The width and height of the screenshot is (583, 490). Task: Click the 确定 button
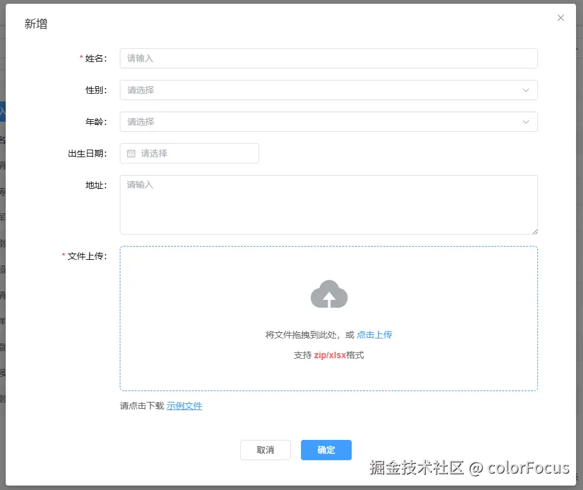(326, 450)
